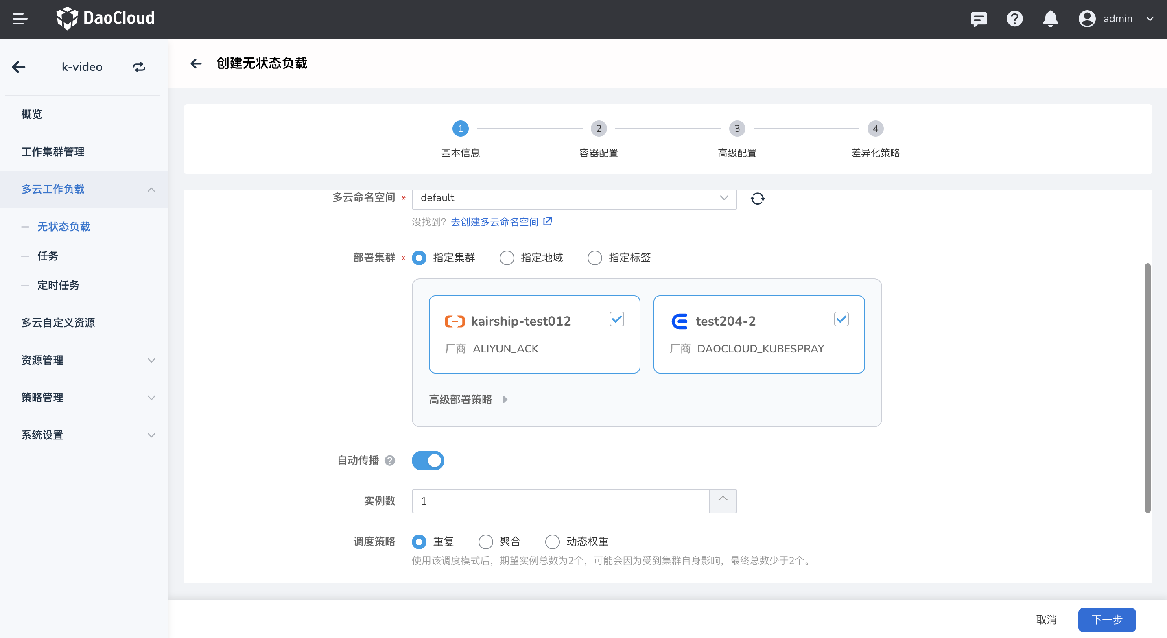The image size is (1167, 638).
Task: Open the messages chat icon
Action: [x=979, y=19]
